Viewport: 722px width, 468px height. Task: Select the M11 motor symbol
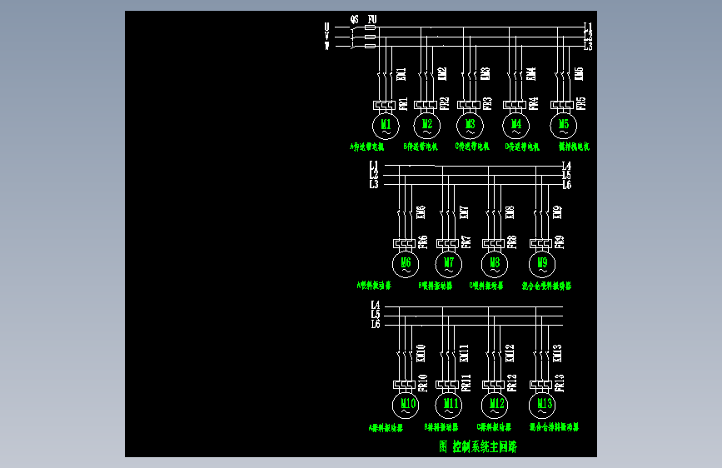pyautogui.click(x=449, y=406)
